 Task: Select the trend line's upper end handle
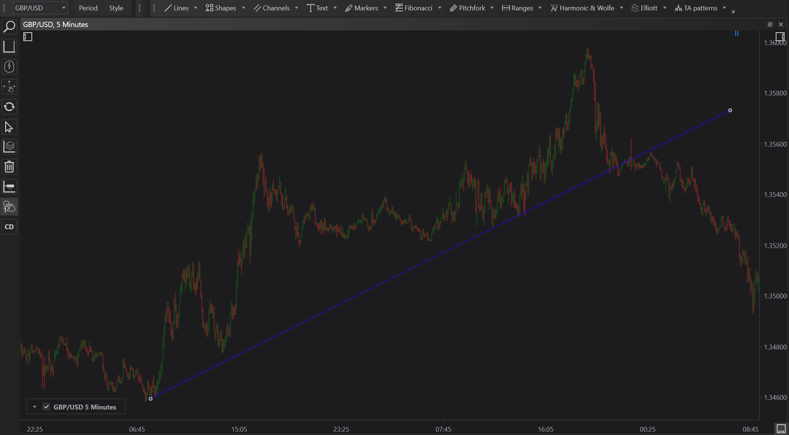[x=730, y=110]
